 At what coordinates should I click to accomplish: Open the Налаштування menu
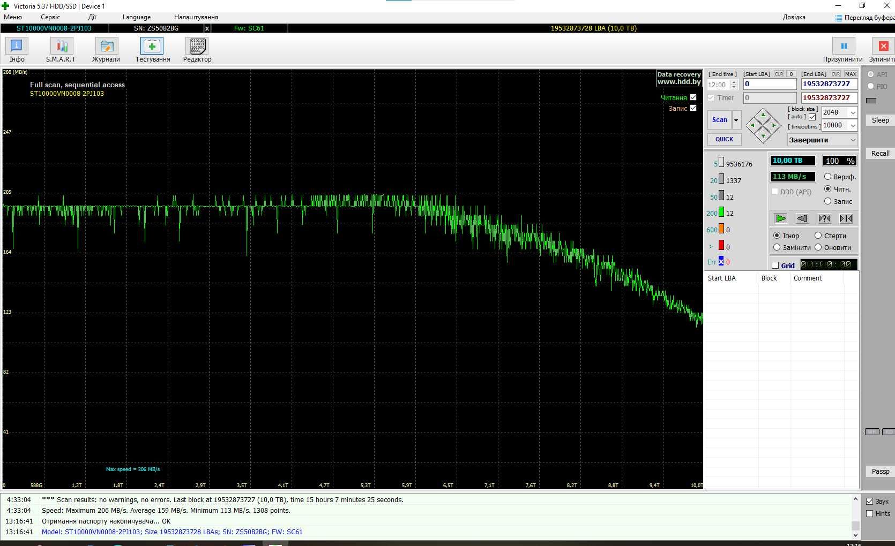click(196, 17)
